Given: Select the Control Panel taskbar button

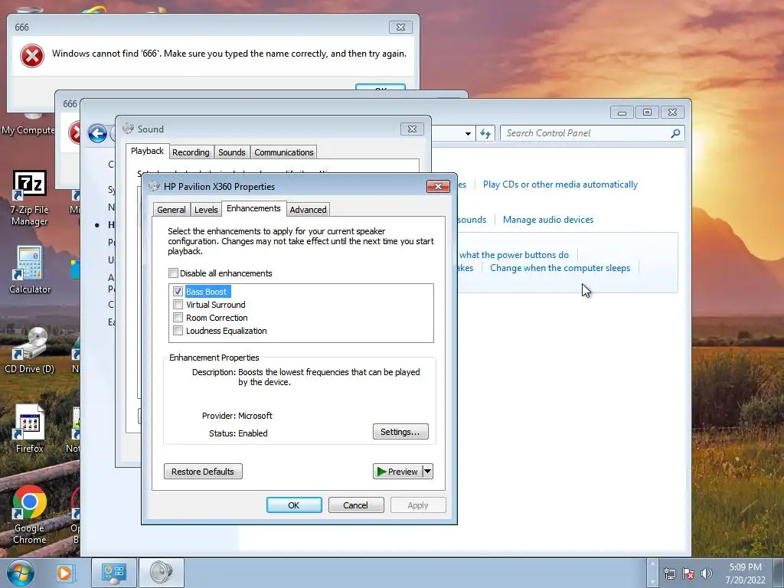Looking at the screenshot, I should 114,573.
